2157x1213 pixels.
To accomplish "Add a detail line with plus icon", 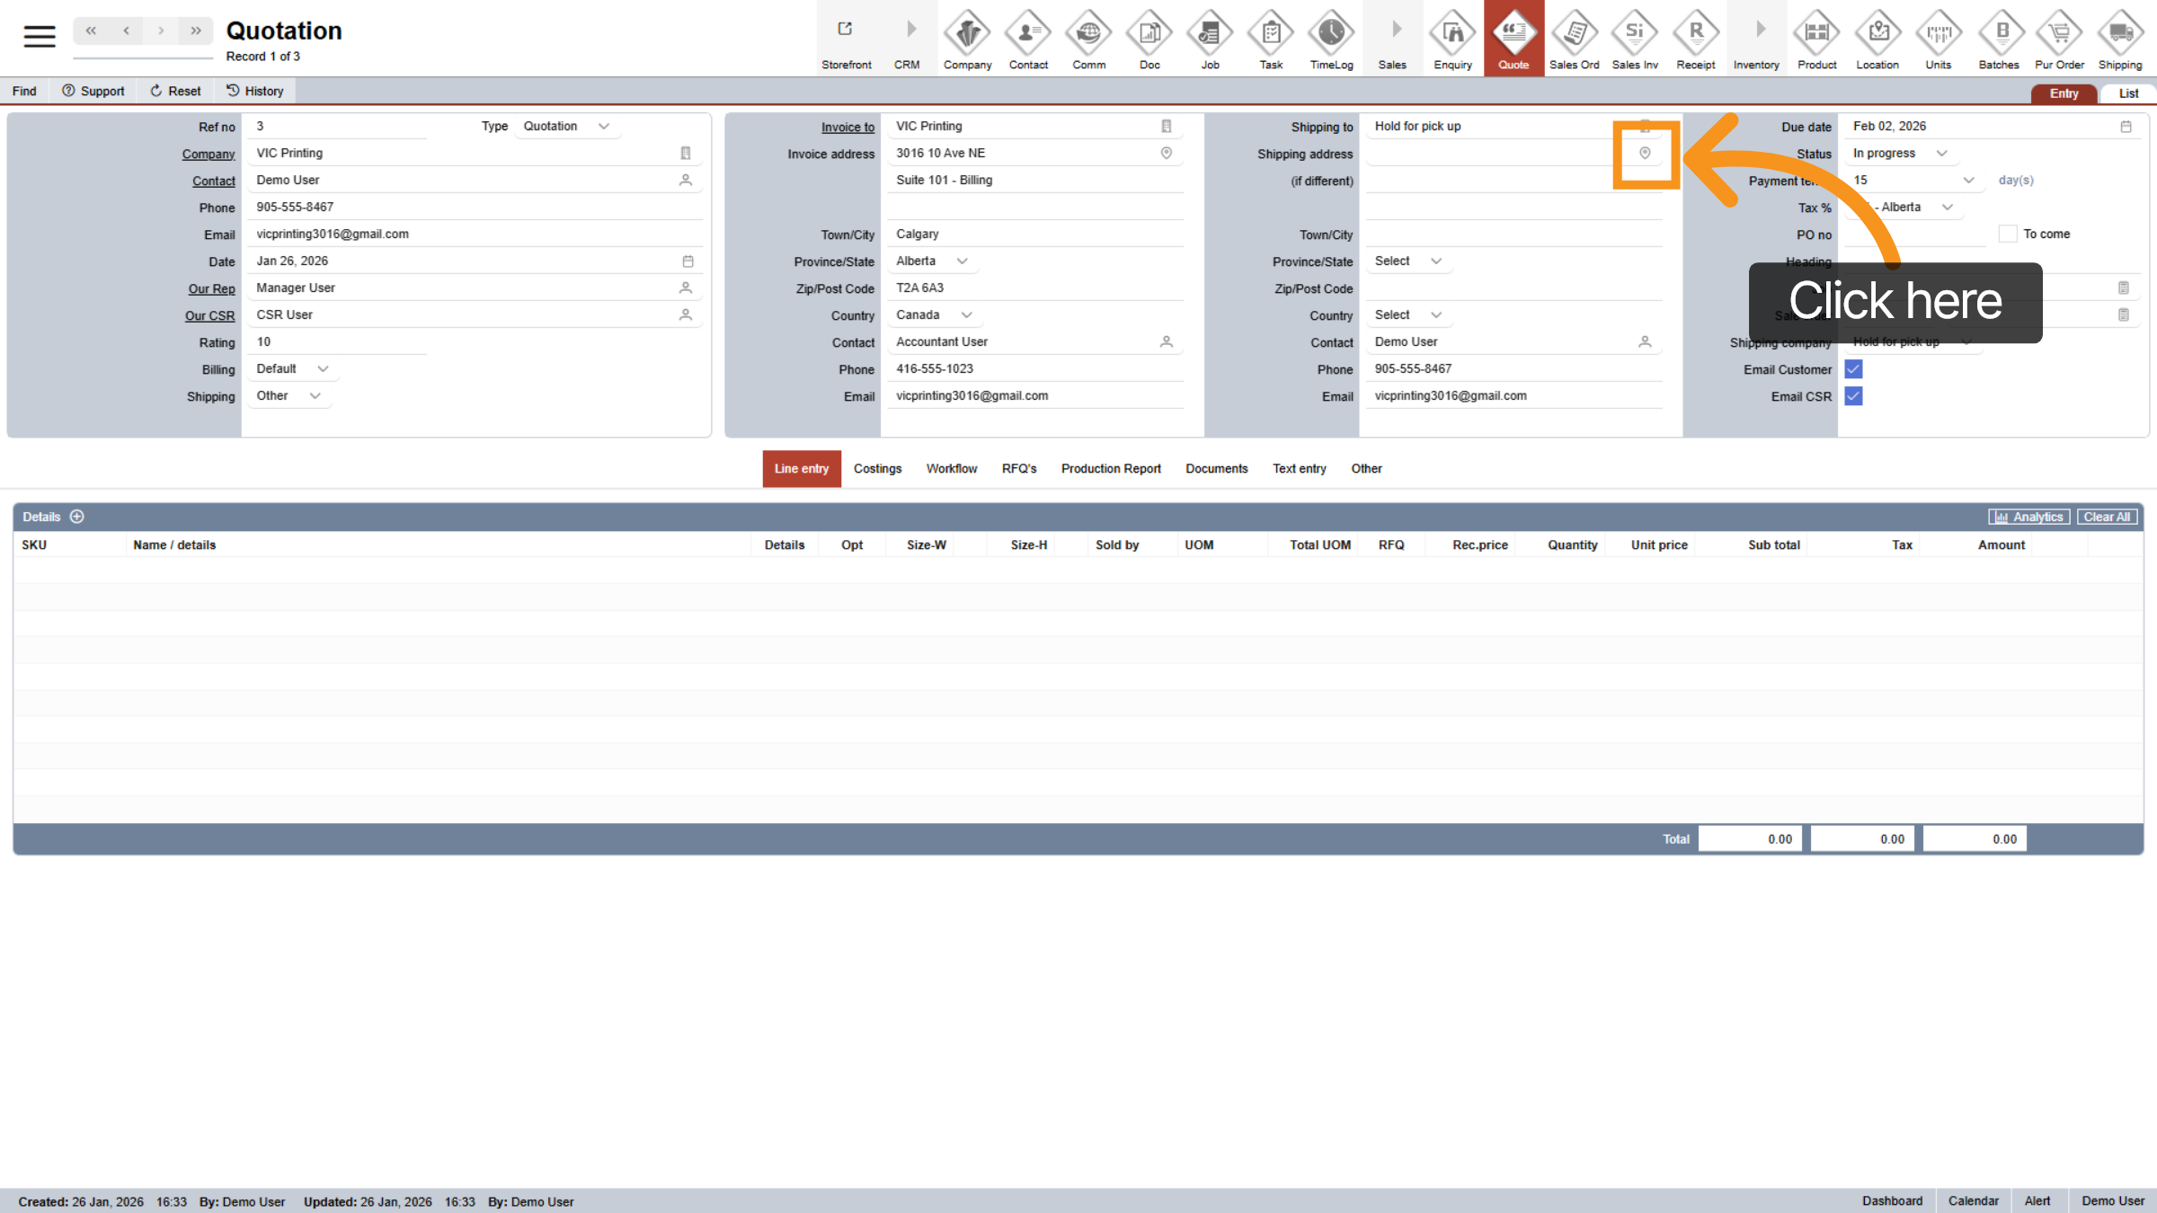I will (x=77, y=517).
